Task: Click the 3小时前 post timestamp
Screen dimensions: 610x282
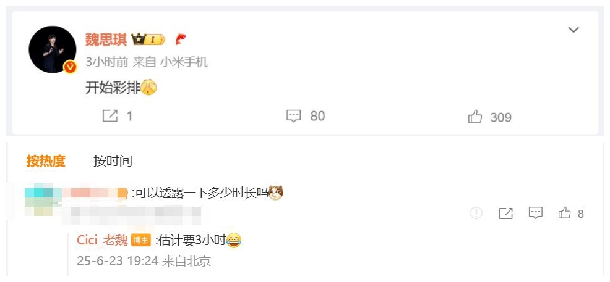Action: [107, 62]
